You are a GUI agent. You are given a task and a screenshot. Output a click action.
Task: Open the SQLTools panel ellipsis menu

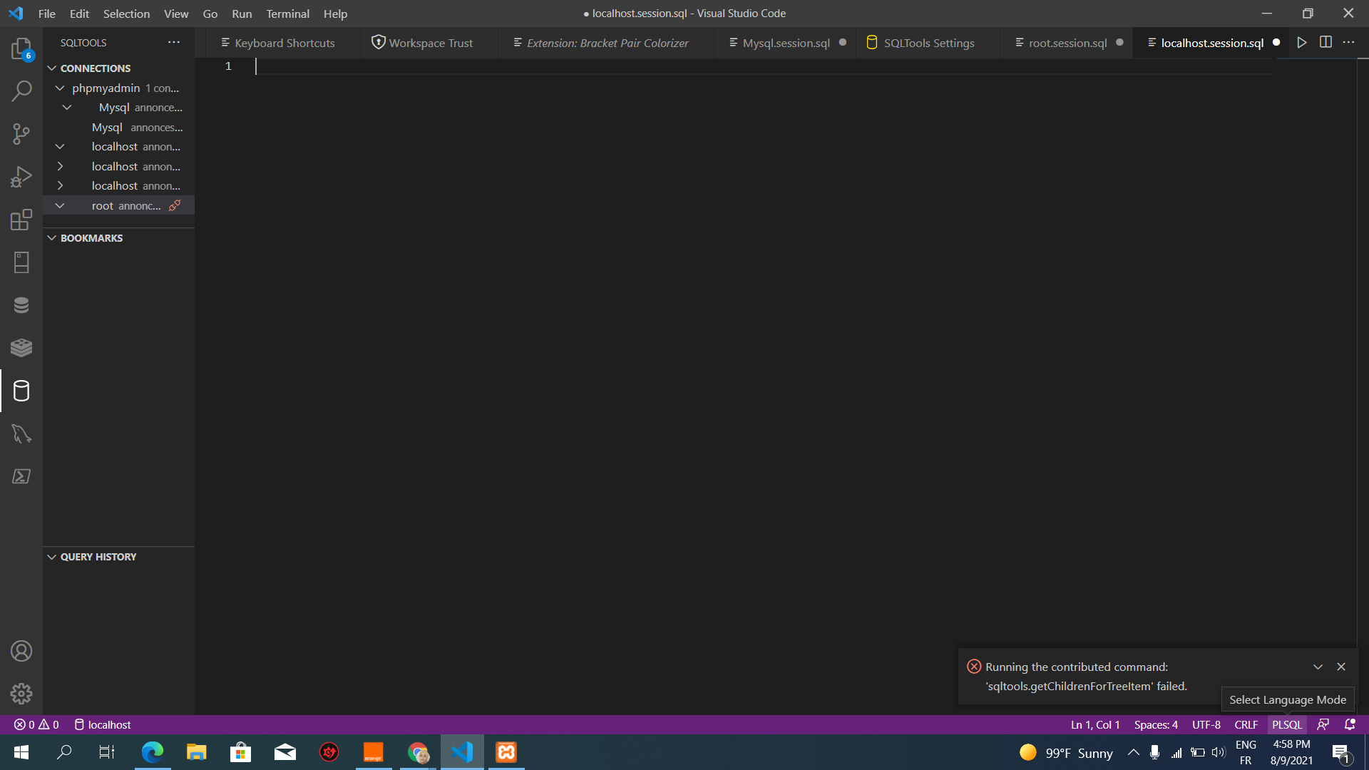[x=174, y=43]
